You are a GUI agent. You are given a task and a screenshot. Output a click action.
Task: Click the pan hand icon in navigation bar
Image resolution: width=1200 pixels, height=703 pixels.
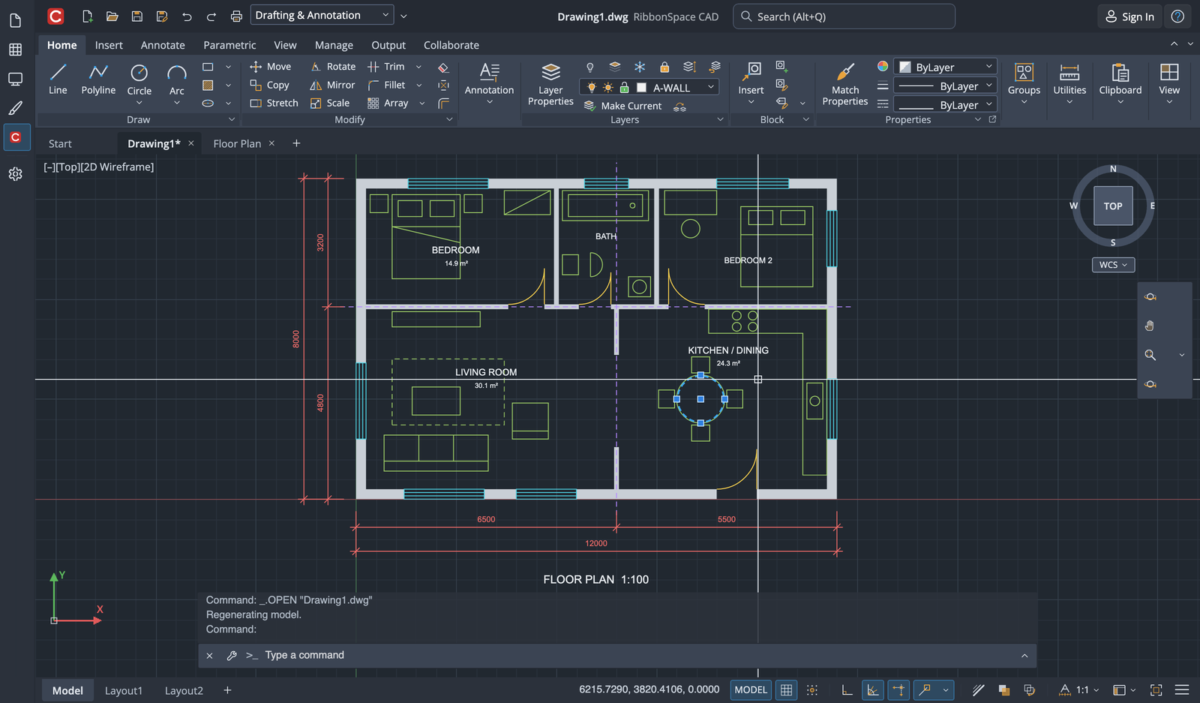1150,326
